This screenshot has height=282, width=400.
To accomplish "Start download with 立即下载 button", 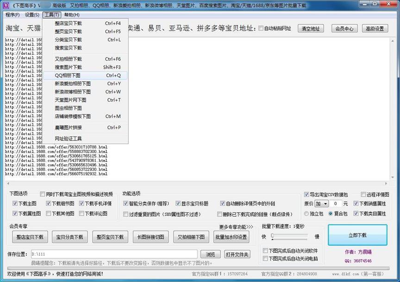I will (x=357, y=235).
